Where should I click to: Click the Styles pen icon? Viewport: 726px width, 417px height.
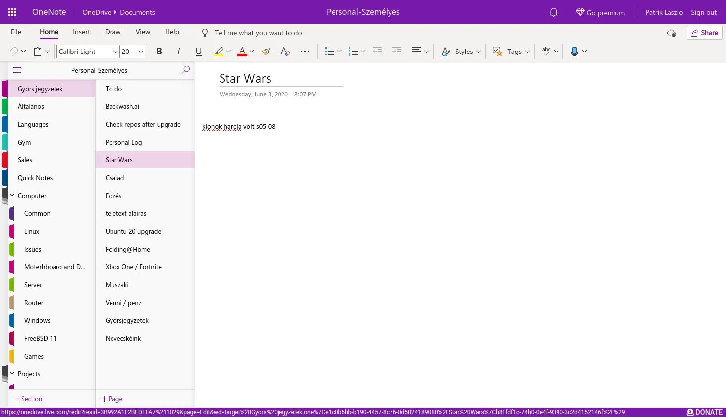[446, 52]
